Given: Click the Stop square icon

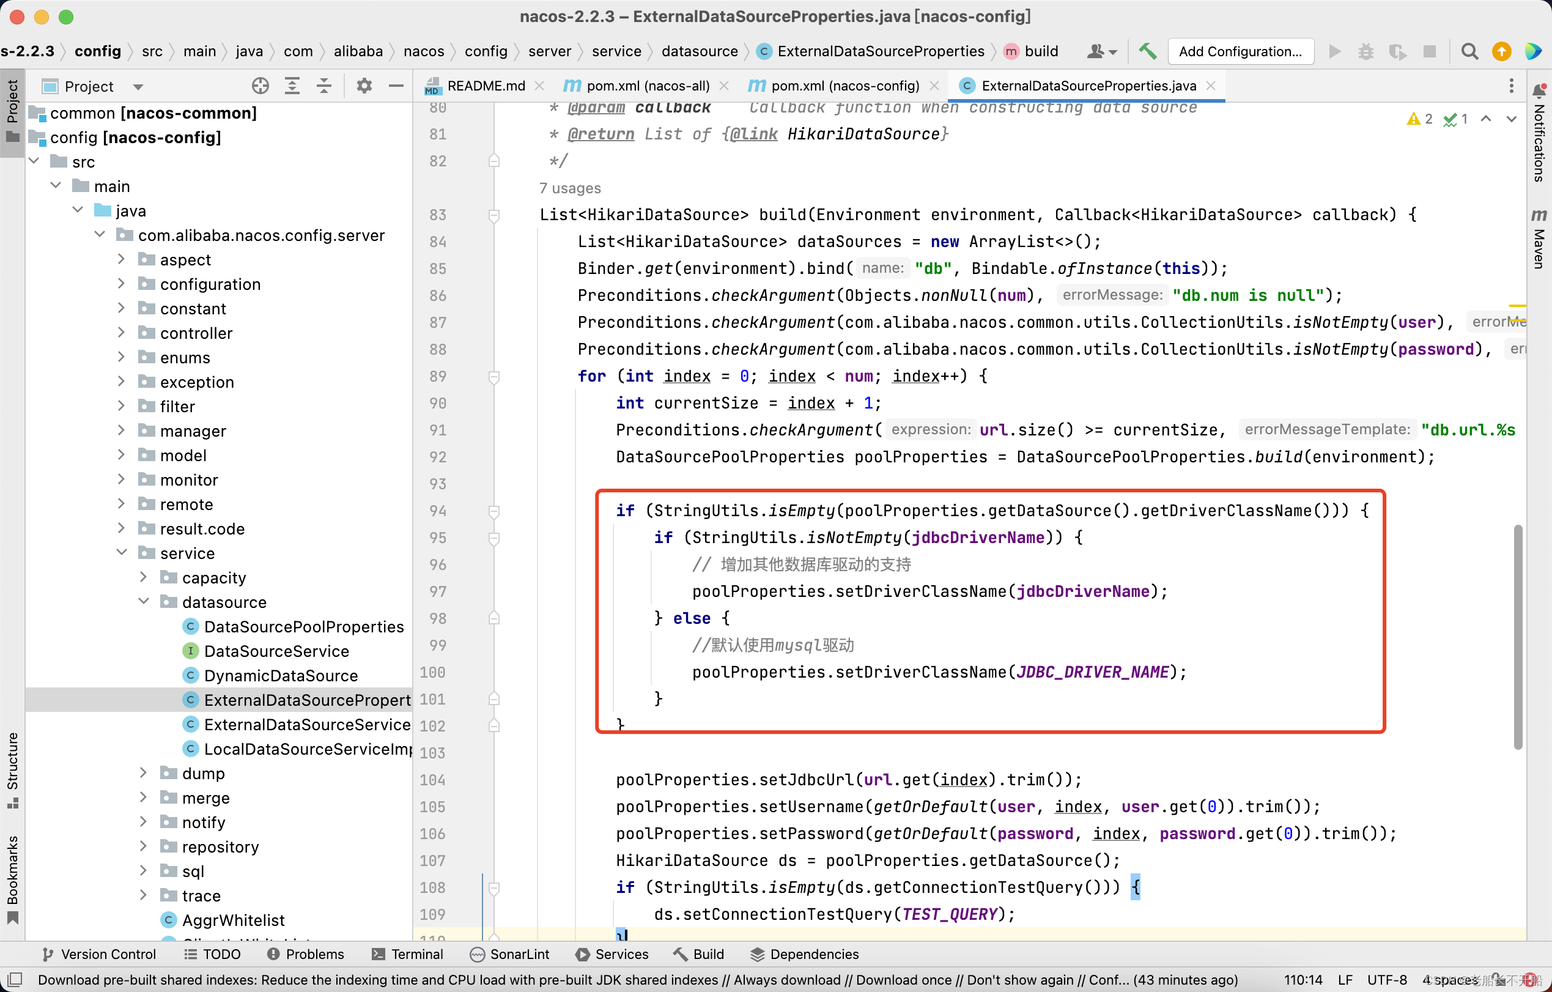Looking at the screenshot, I should (1430, 51).
